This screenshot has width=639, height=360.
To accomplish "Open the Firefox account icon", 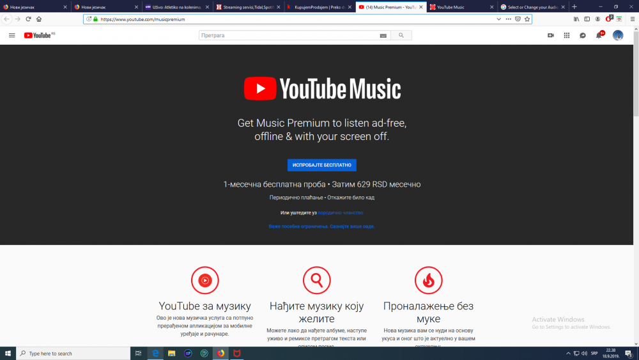I will pyautogui.click(x=597, y=19).
